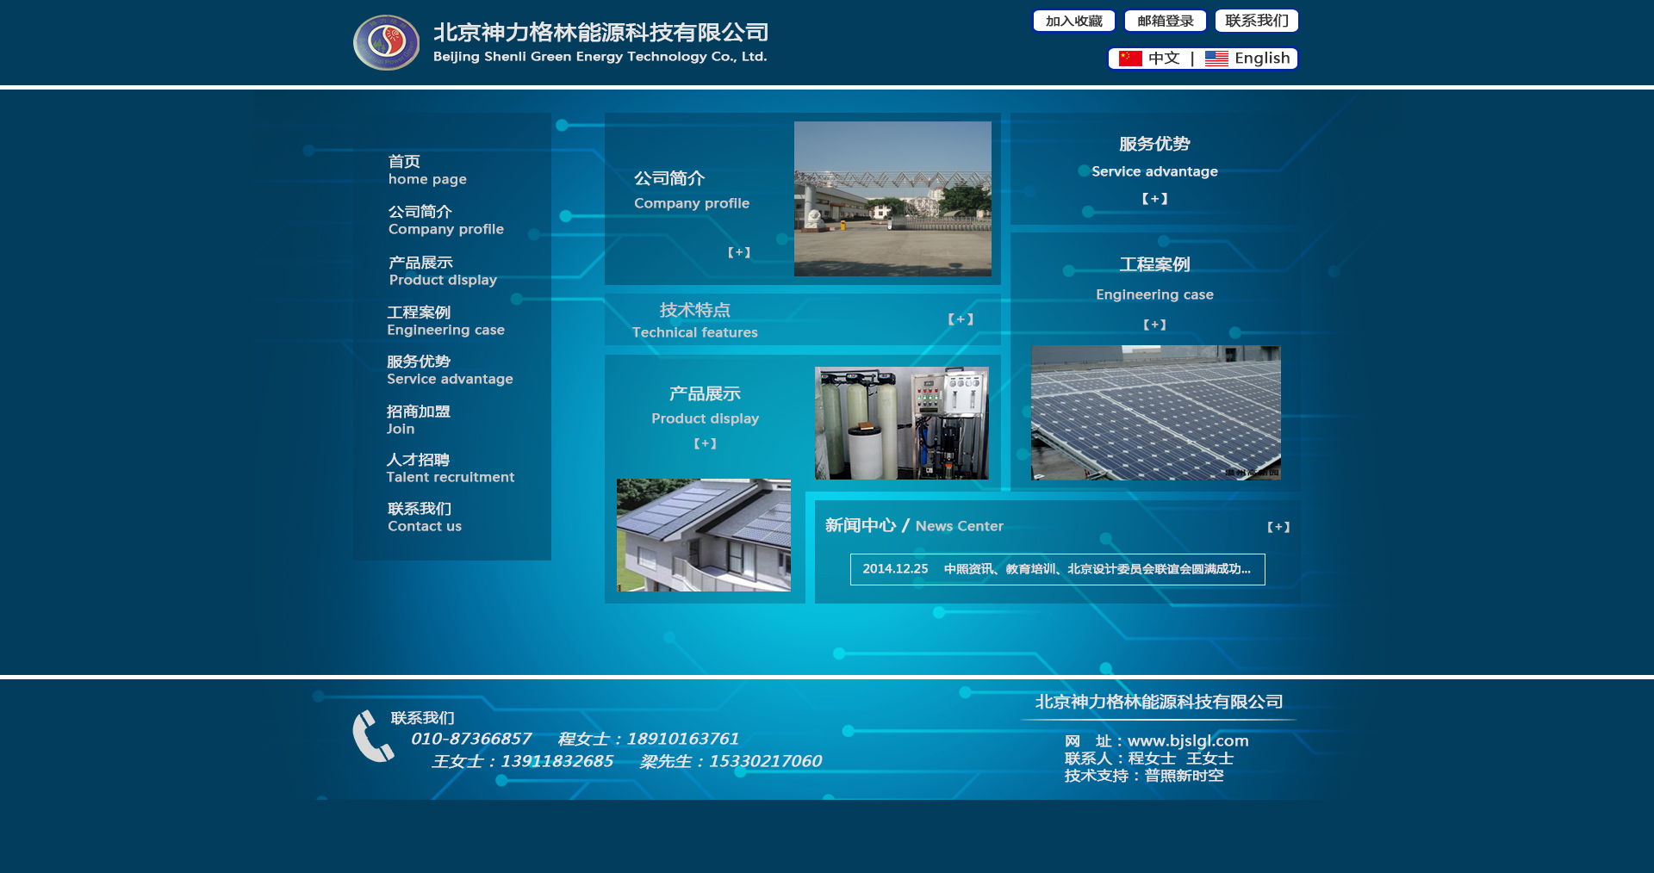The height and width of the screenshot is (873, 1654).
Task: Click the 联系人：程女士 王女士 footer line
Action: click(1149, 758)
